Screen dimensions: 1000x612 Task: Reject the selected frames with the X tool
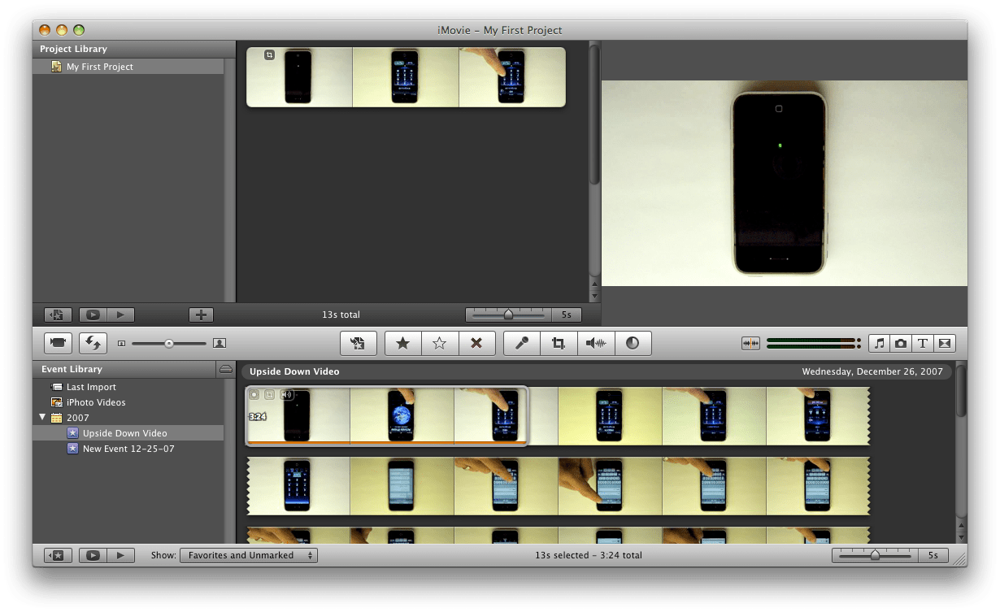477,343
